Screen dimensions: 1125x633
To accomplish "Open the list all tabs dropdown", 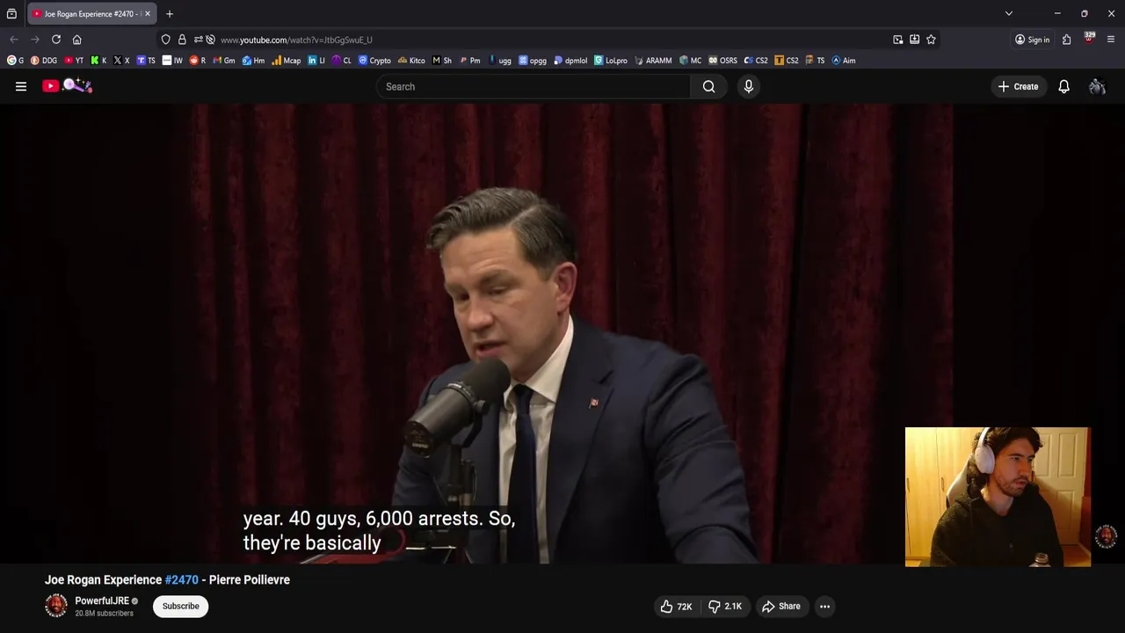I will click(1009, 14).
